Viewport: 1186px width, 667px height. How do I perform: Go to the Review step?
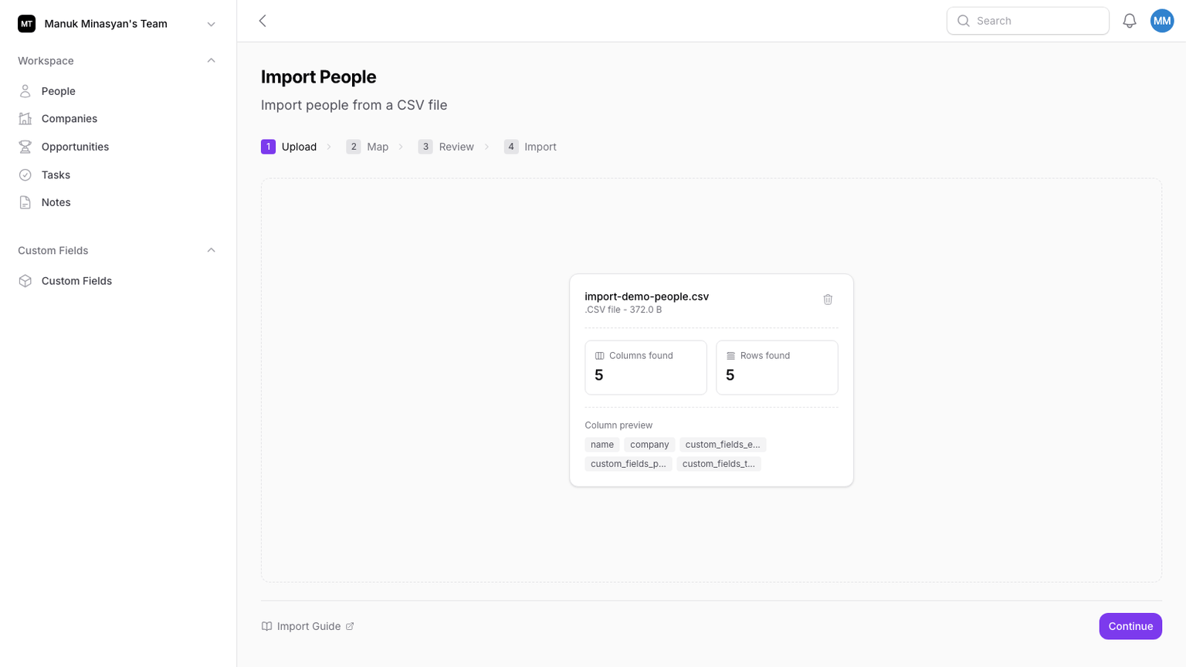point(446,147)
